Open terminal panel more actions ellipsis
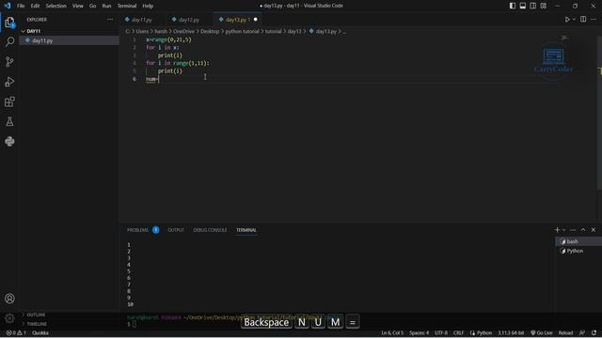Screen dimensions: 602x338 [573, 229]
